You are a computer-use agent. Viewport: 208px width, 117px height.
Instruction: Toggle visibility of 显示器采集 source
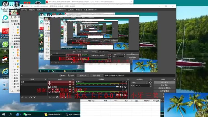pyautogui.click(x=70, y=92)
